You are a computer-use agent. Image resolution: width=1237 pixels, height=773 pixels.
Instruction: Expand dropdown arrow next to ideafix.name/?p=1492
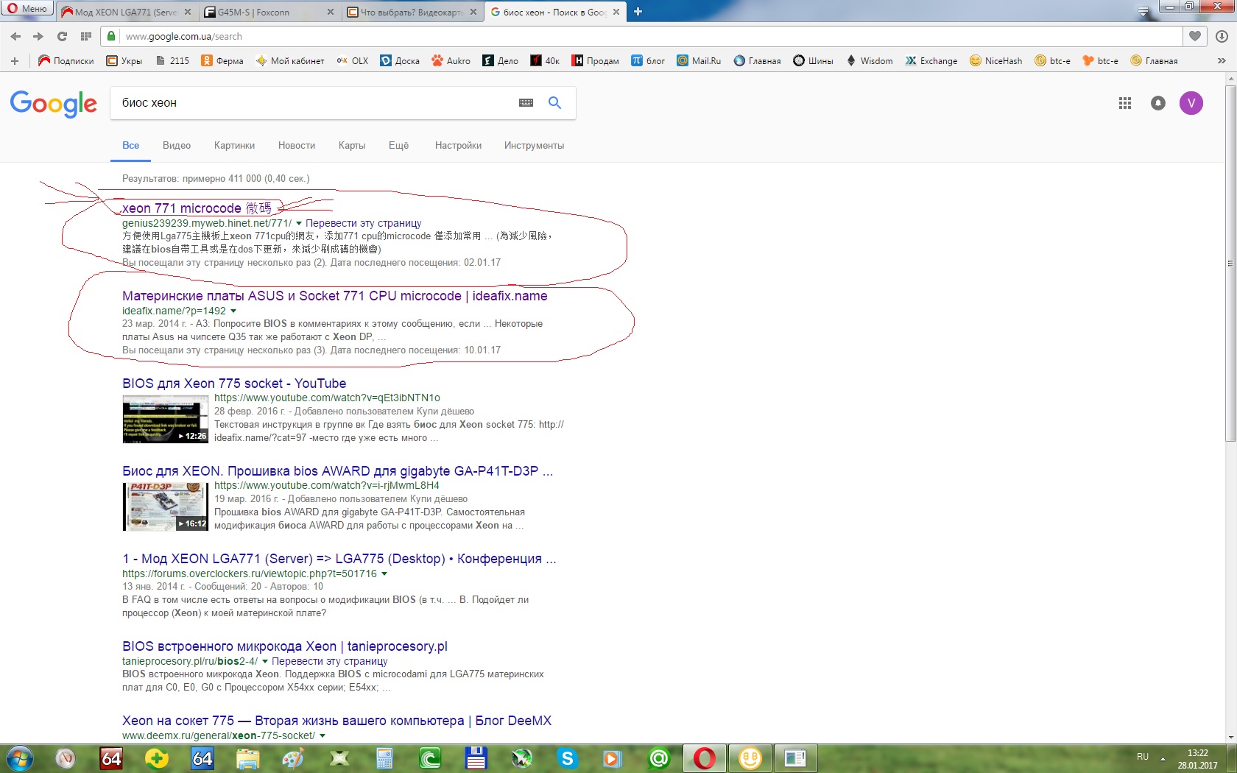(x=233, y=311)
